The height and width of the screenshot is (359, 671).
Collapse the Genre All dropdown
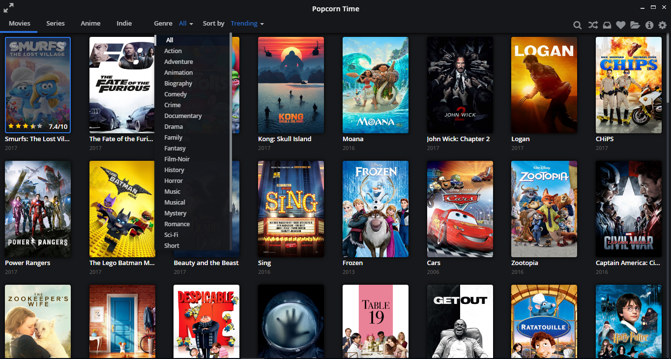click(x=186, y=24)
